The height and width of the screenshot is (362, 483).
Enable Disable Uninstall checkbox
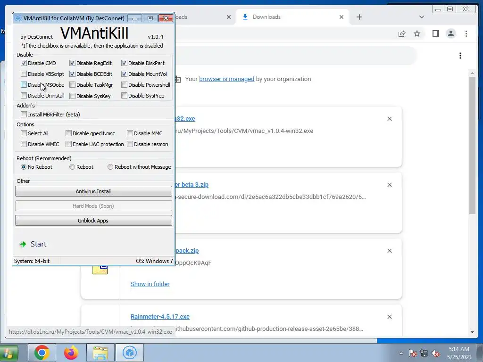click(24, 95)
